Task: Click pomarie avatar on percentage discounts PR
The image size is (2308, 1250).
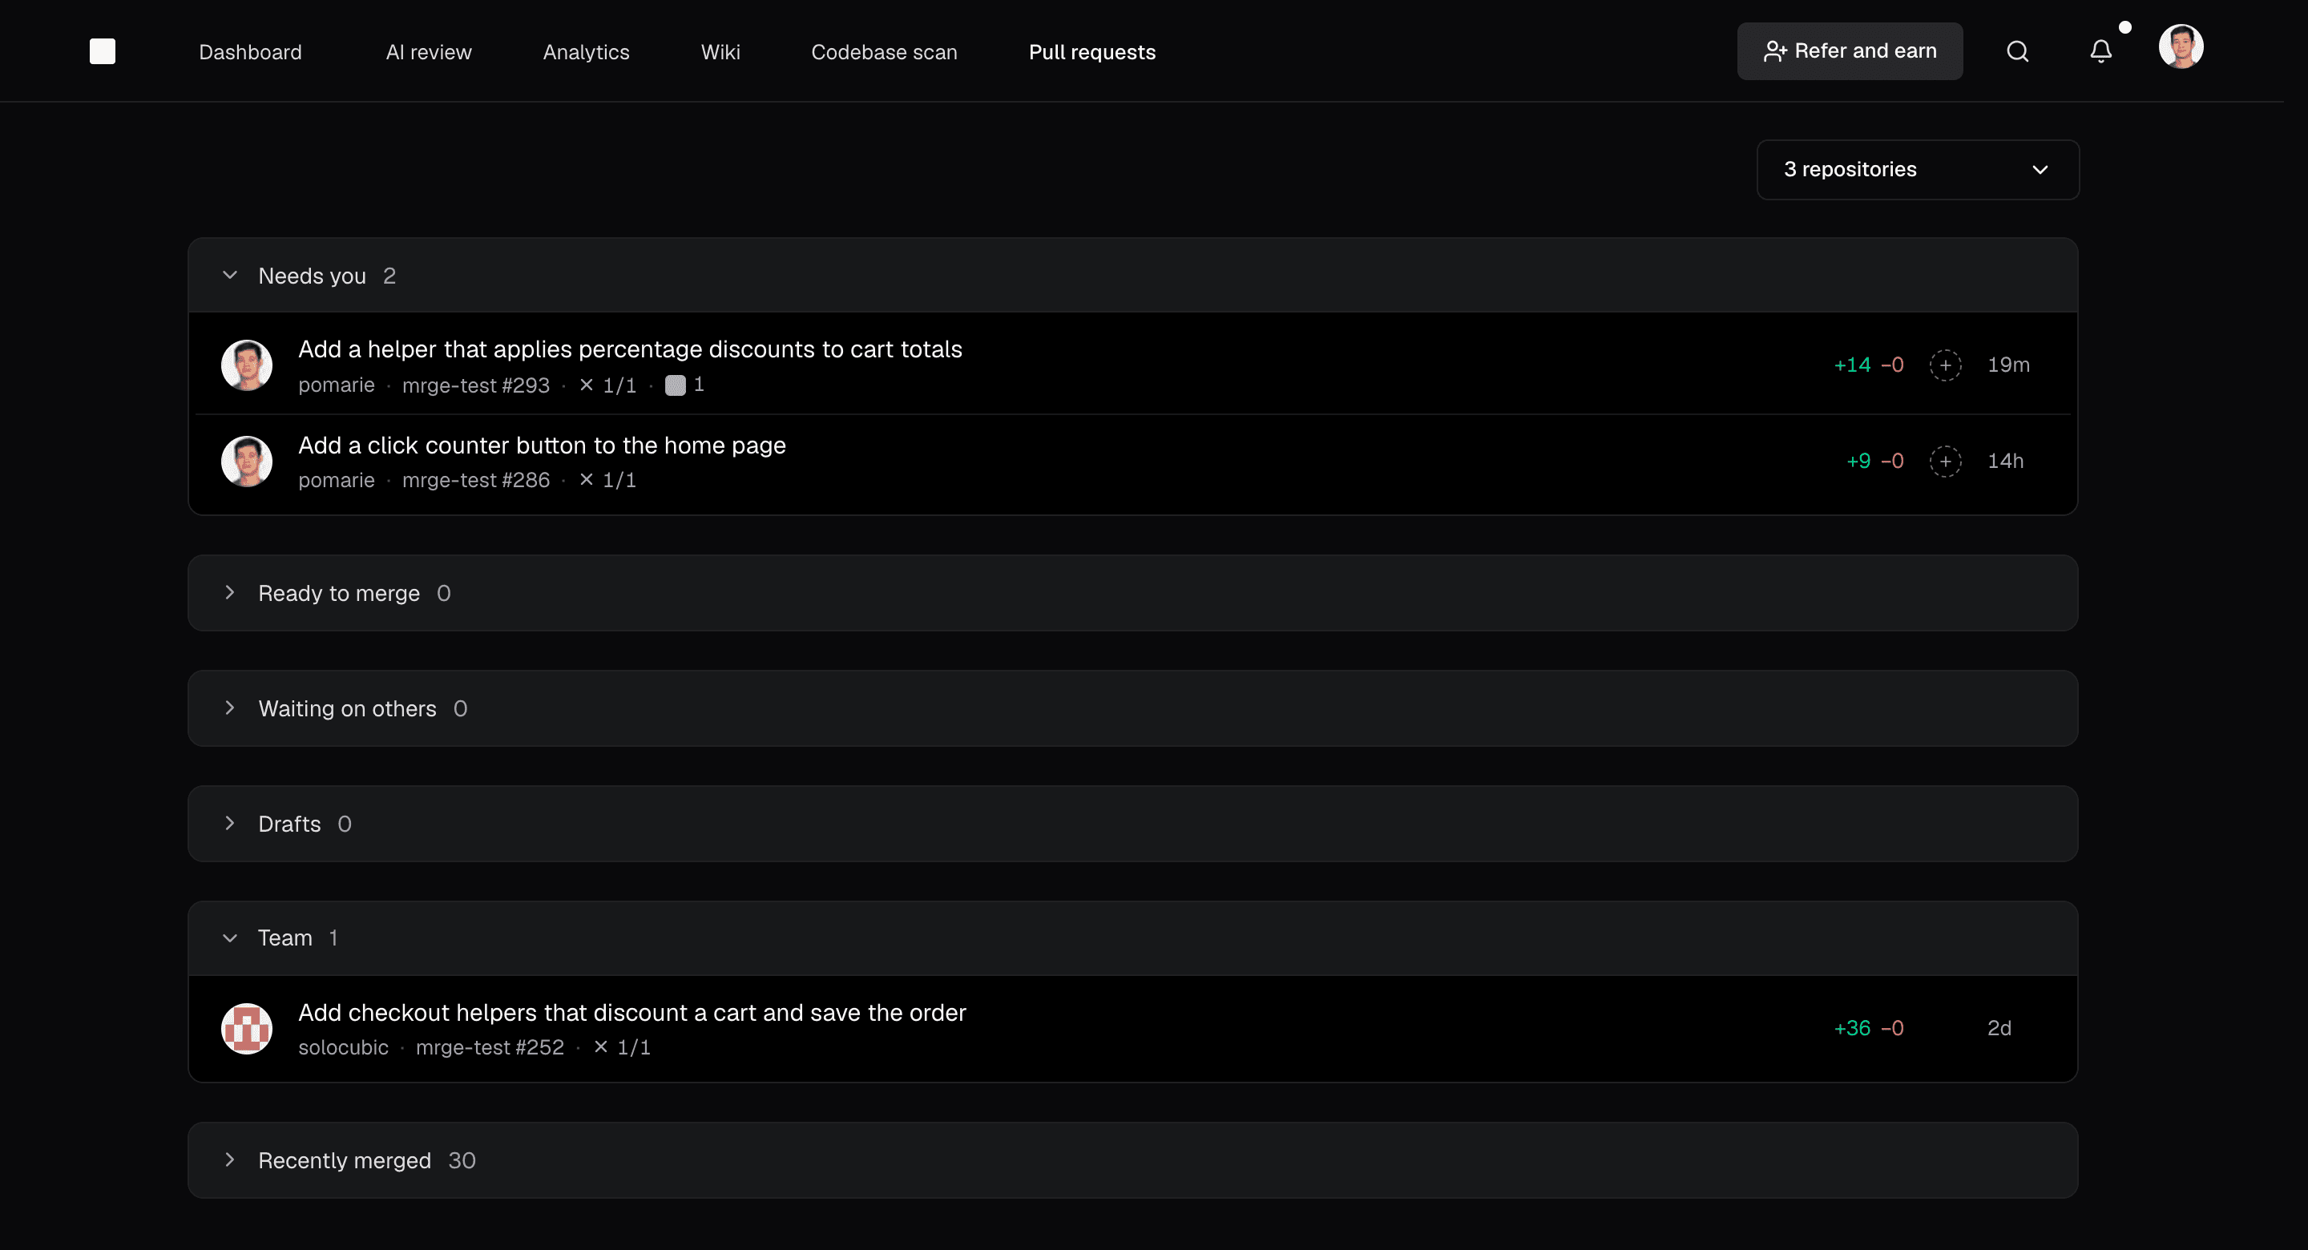Action: tap(246, 365)
